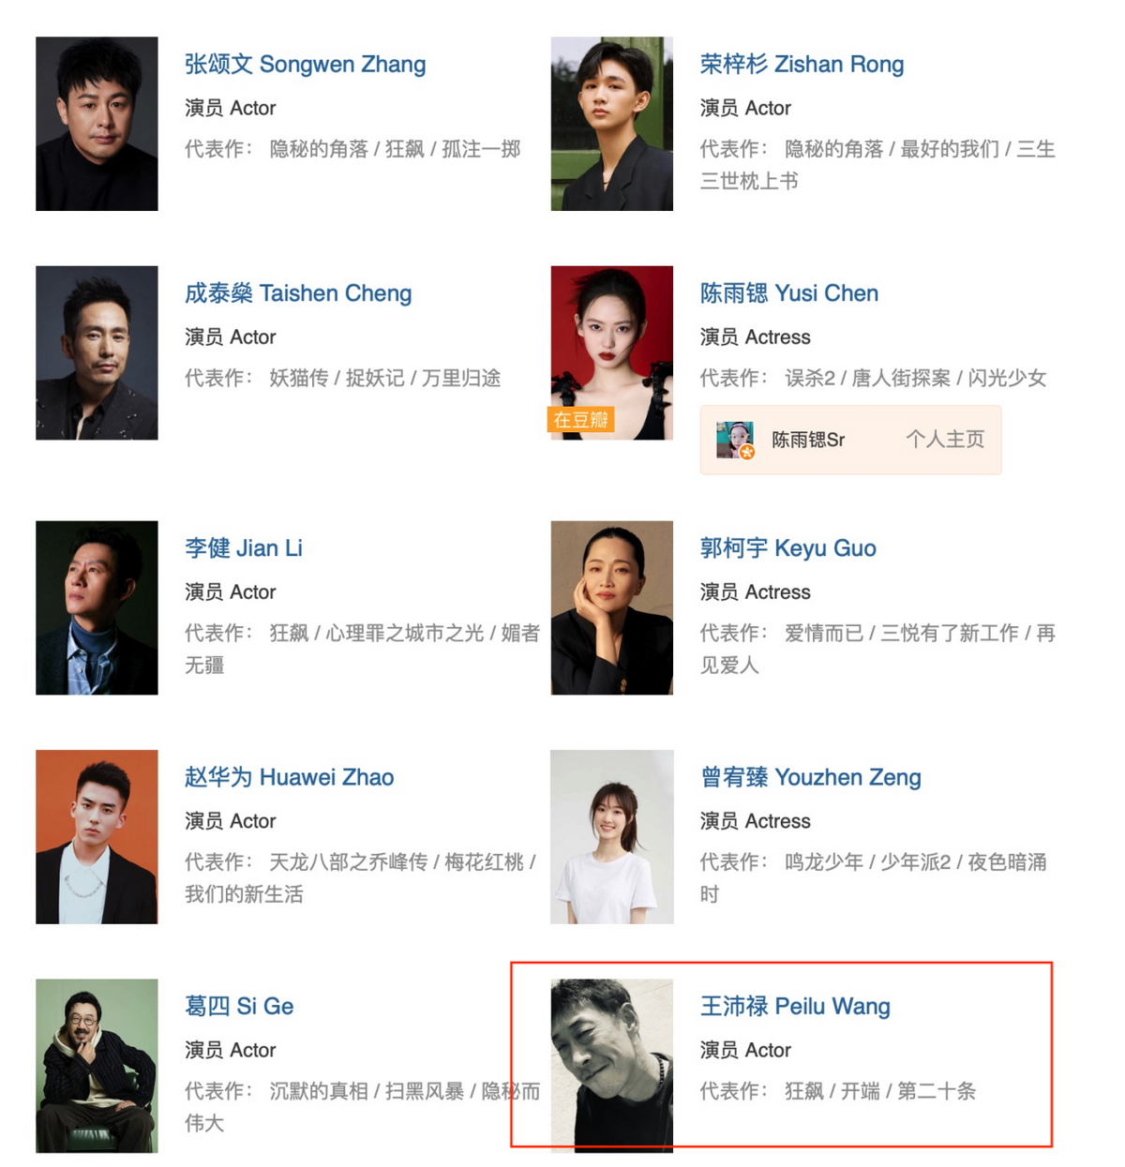Open the 成泰燊 Taishen Cheng name link

tap(298, 293)
